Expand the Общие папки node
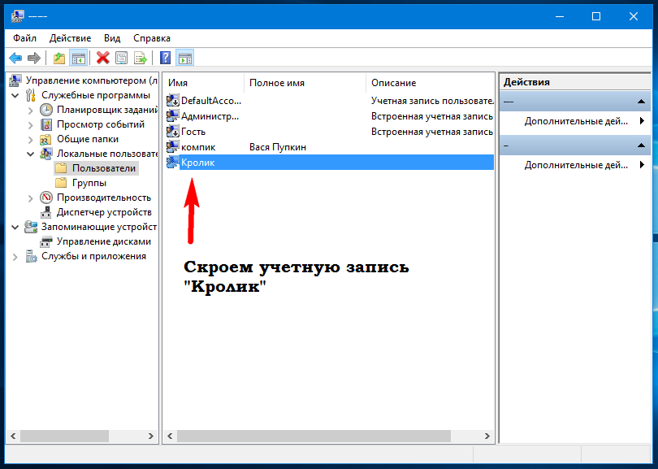This screenshot has width=658, height=469. [30, 140]
